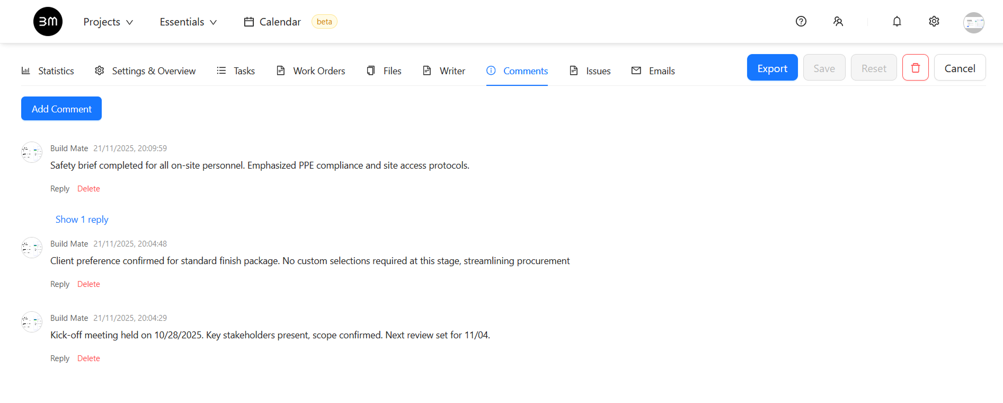Image resolution: width=1003 pixels, height=403 pixels.
Task: Click the timestamp 21/11/2025, 20:04:48
Action: tap(130, 244)
